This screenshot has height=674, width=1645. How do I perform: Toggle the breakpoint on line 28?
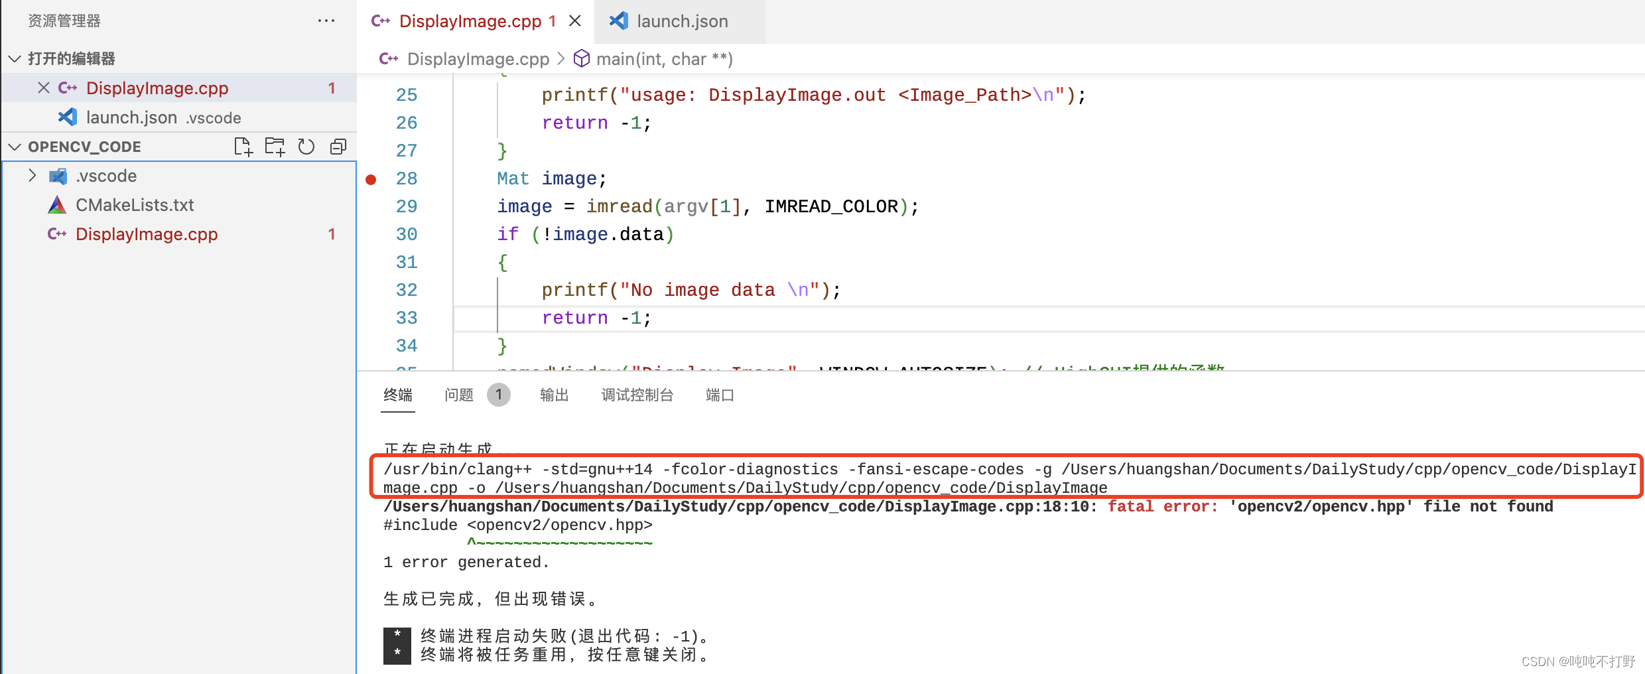click(x=371, y=179)
